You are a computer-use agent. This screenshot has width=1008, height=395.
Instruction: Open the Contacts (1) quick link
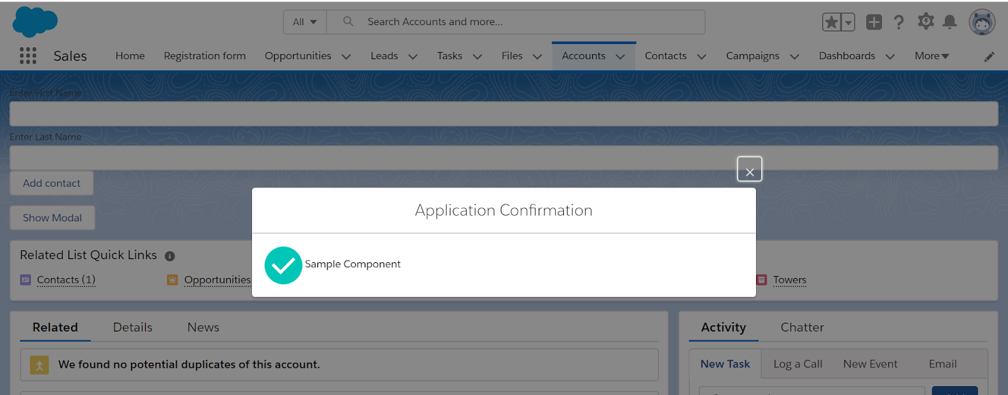click(x=66, y=280)
